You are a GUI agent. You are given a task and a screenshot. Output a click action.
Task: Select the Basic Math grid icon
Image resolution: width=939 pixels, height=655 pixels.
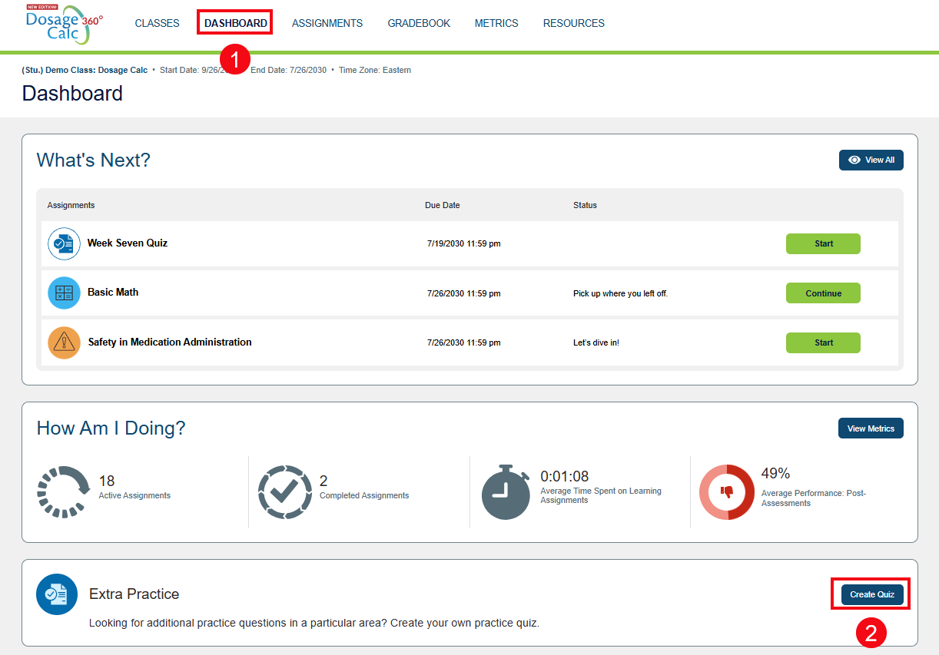(64, 293)
